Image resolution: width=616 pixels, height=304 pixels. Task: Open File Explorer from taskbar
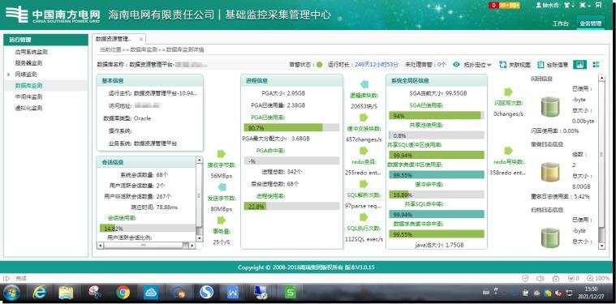[66, 292]
